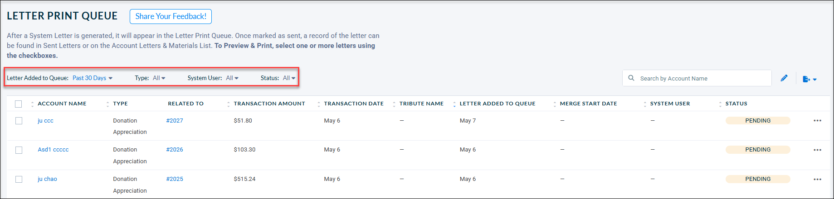Click the pencil edit icon
Screen dimensions: 834x199
(784, 78)
